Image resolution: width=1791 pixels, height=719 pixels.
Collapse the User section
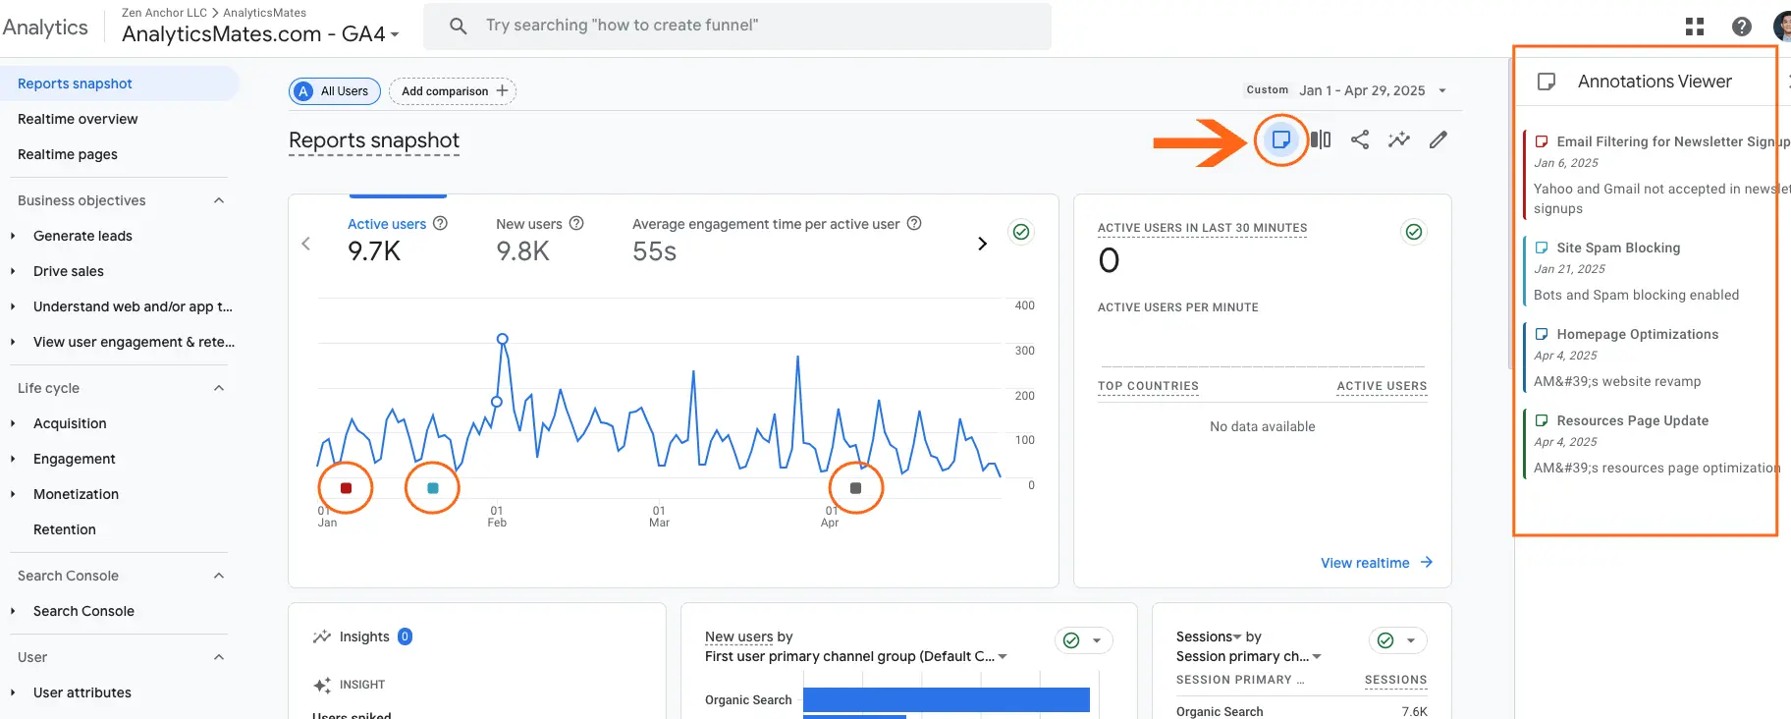(219, 657)
